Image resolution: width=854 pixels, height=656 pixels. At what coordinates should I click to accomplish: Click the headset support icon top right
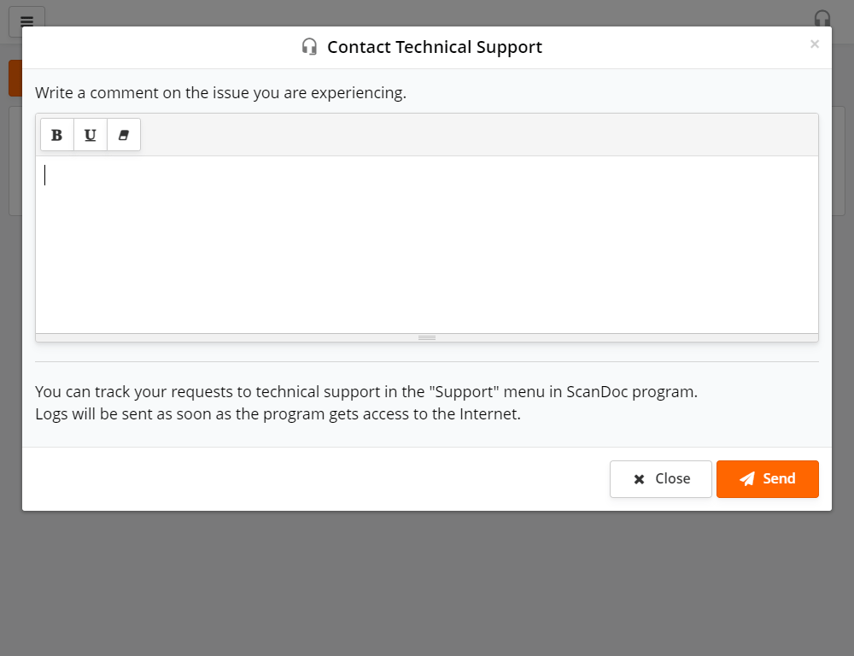point(822,18)
